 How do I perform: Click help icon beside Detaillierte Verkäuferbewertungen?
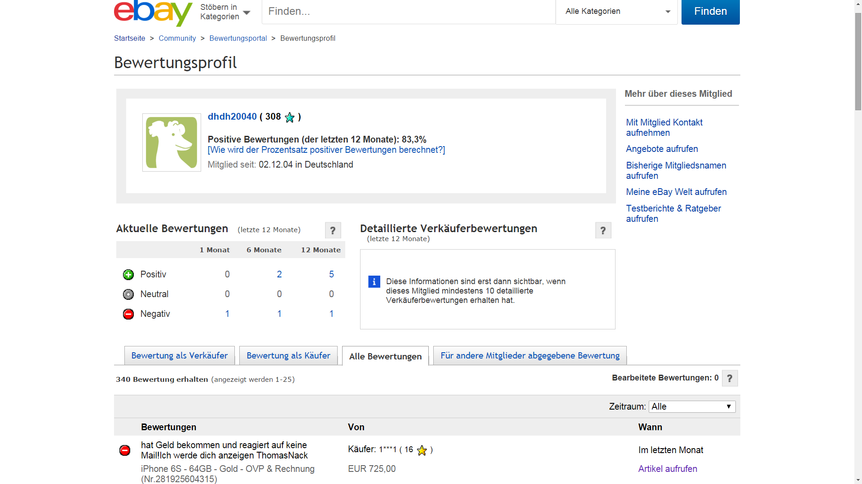click(x=603, y=230)
